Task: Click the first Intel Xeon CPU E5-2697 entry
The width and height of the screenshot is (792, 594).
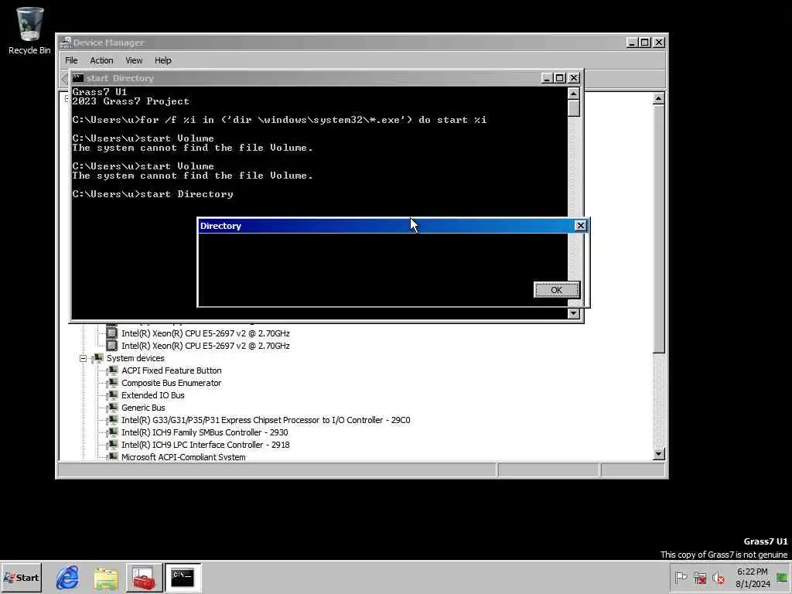Action: tap(206, 333)
